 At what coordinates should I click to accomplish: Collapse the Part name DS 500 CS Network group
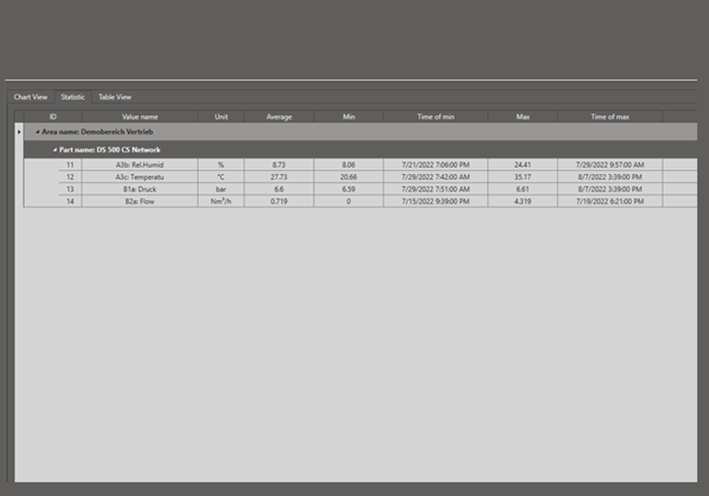[55, 150]
